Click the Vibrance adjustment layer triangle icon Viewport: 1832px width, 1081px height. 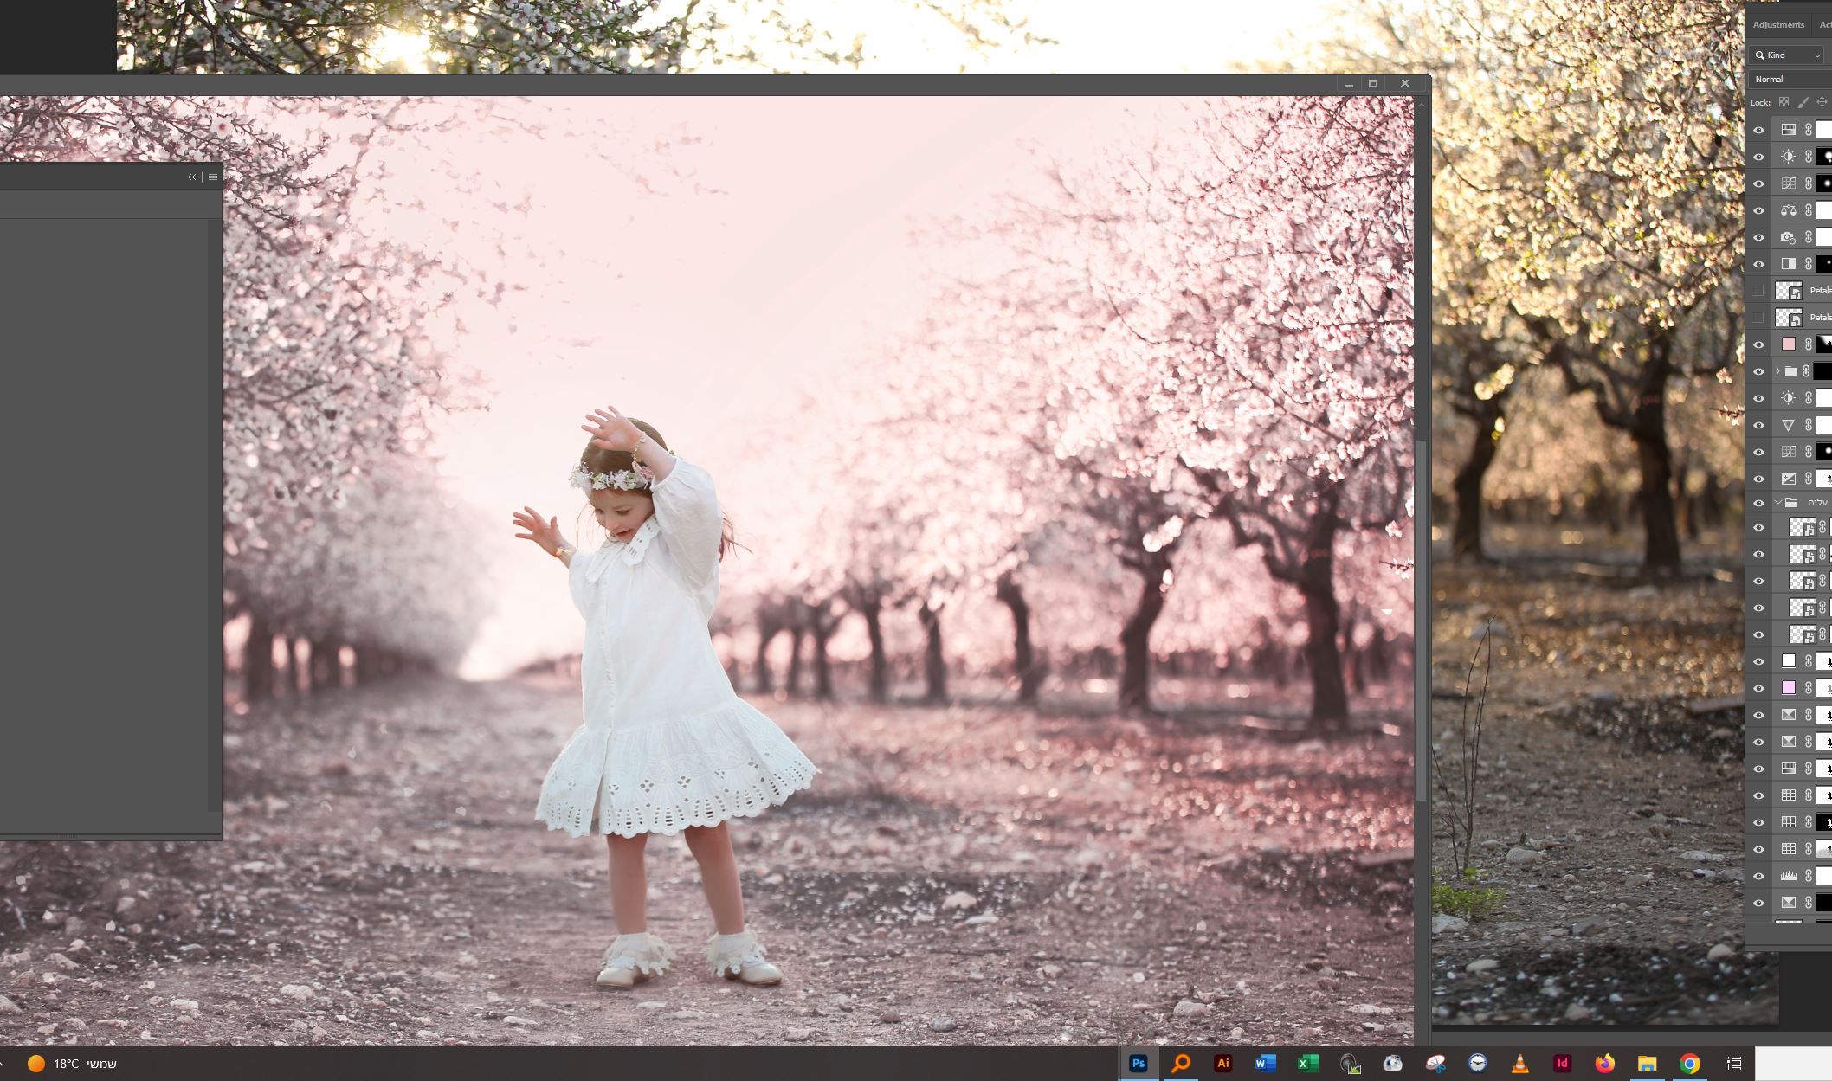pyautogui.click(x=1788, y=425)
